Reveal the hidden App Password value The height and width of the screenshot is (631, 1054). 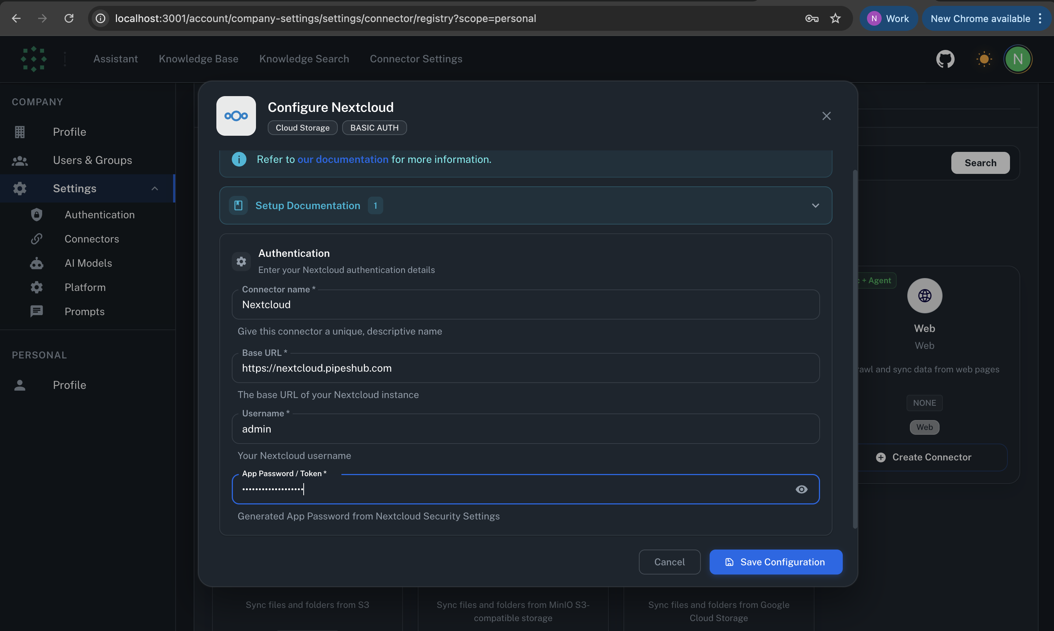(x=802, y=489)
